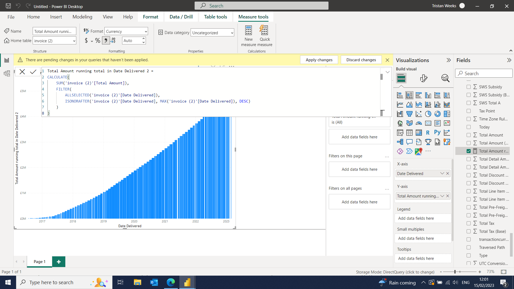Expand Y-axis Total Amount running field options
Image resolution: width=514 pixels, height=289 pixels.
click(x=442, y=196)
